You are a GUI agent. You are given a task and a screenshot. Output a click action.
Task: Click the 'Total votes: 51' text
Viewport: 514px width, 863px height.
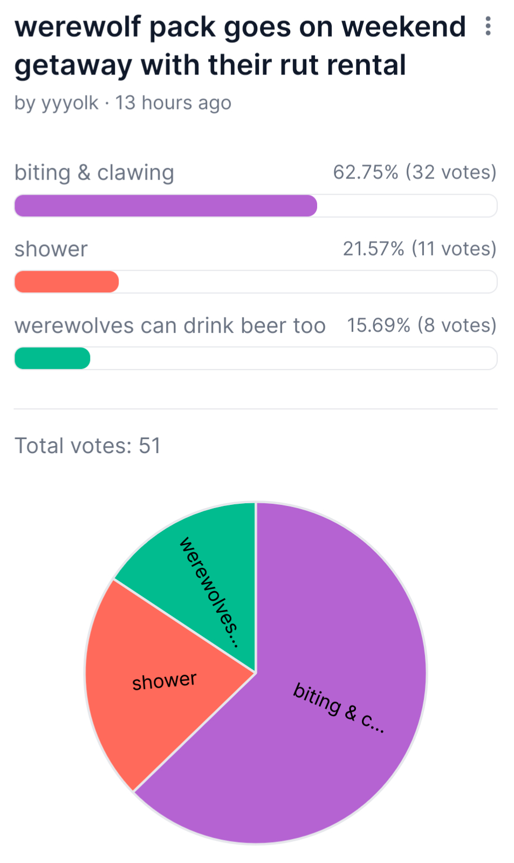tap(87, 446)
